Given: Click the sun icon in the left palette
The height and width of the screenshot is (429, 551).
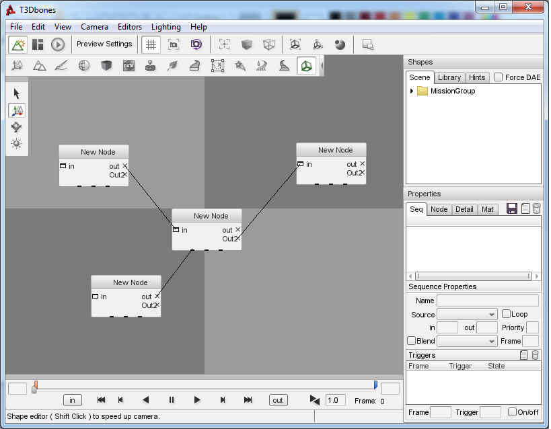Looking at the screenshot, I should [17, 143].
